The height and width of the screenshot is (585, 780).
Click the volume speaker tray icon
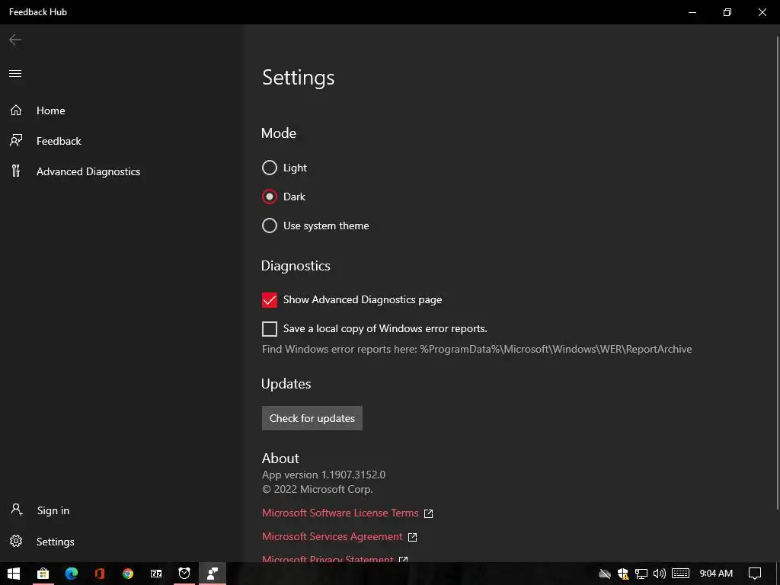pos(659,574)
